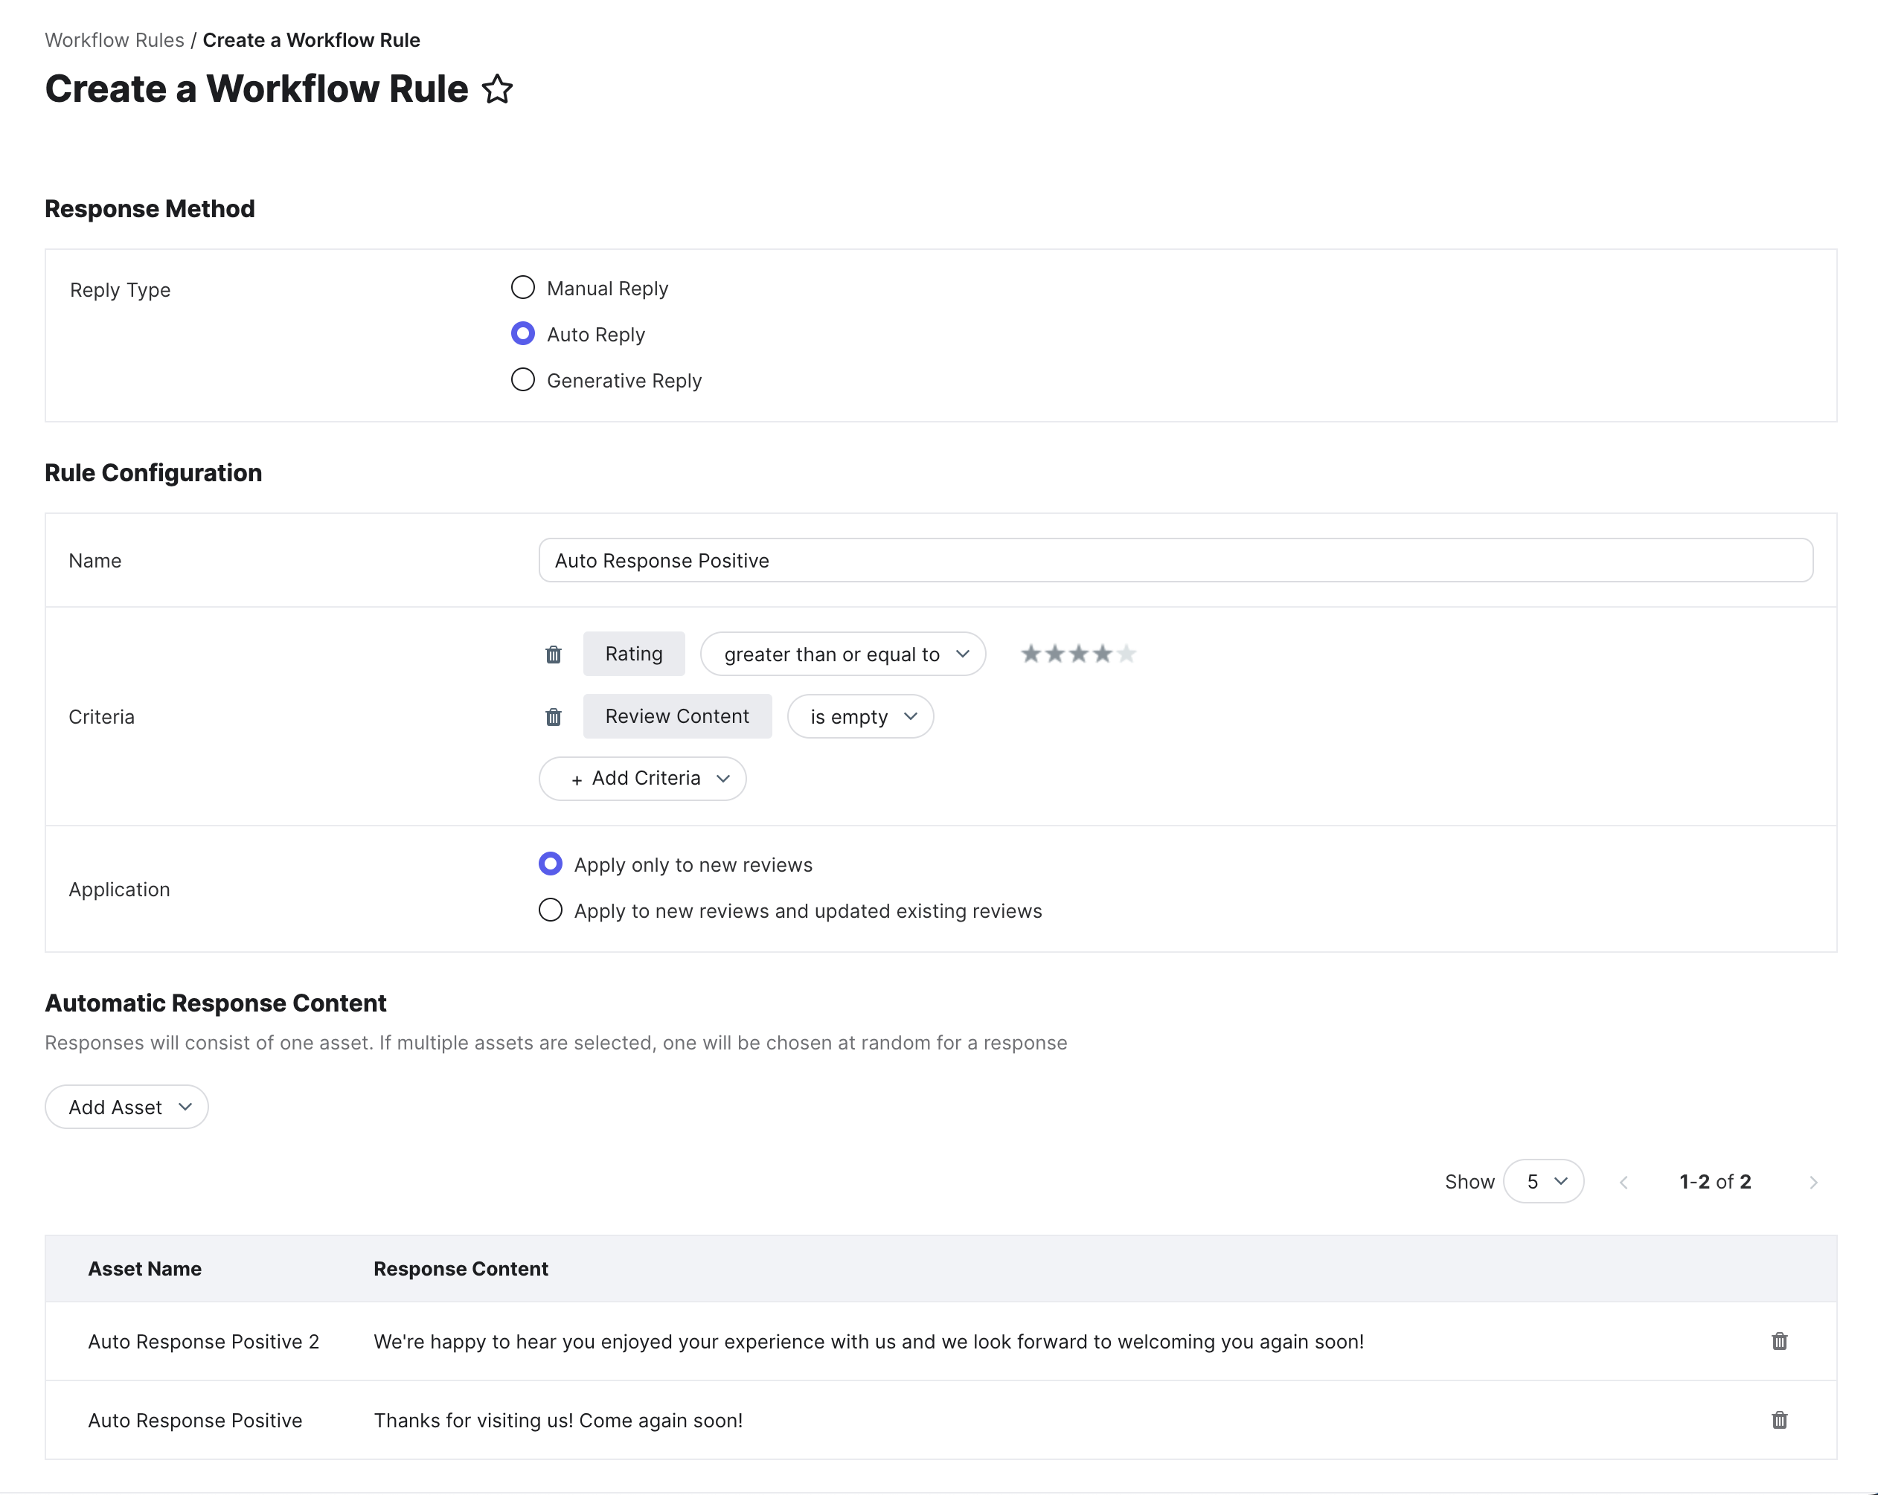This screenshot has width=1878, height=1495.
Task: Favorite this page with the star icon
Action: tap(497, 89)
